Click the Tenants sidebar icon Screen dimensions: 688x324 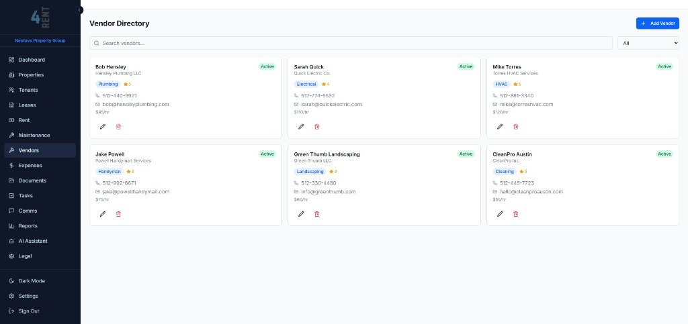point(11,90)
